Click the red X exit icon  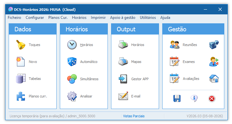point(212,98)
